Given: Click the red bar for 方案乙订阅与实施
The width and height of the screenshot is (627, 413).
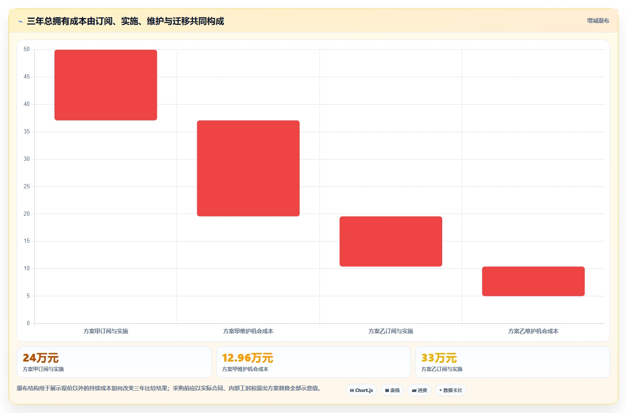Looking at the screenshot, I should point(391,241).
